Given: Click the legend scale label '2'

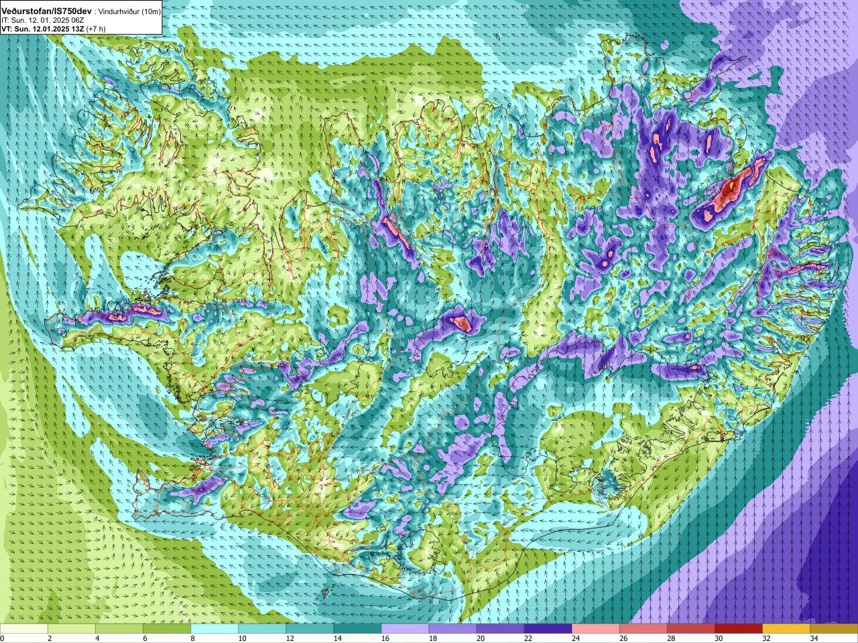Looking at the screenshot, I should (50, 638).
